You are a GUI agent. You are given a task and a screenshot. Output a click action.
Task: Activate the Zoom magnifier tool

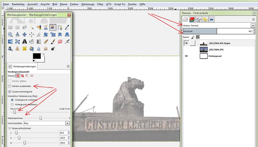(10, 35)
